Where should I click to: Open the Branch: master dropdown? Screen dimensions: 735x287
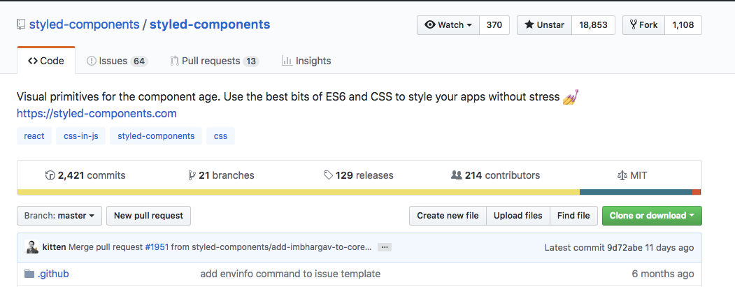pyautogui.click(x=59, y=216)
